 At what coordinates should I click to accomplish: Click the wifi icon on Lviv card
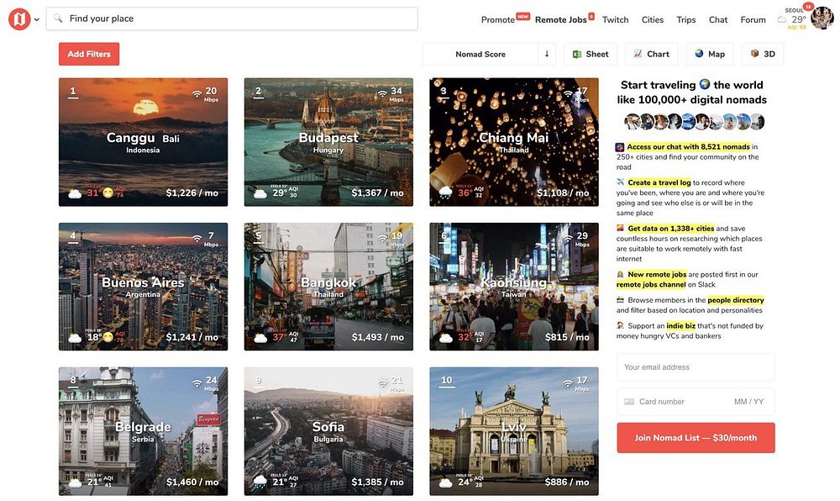568,383
